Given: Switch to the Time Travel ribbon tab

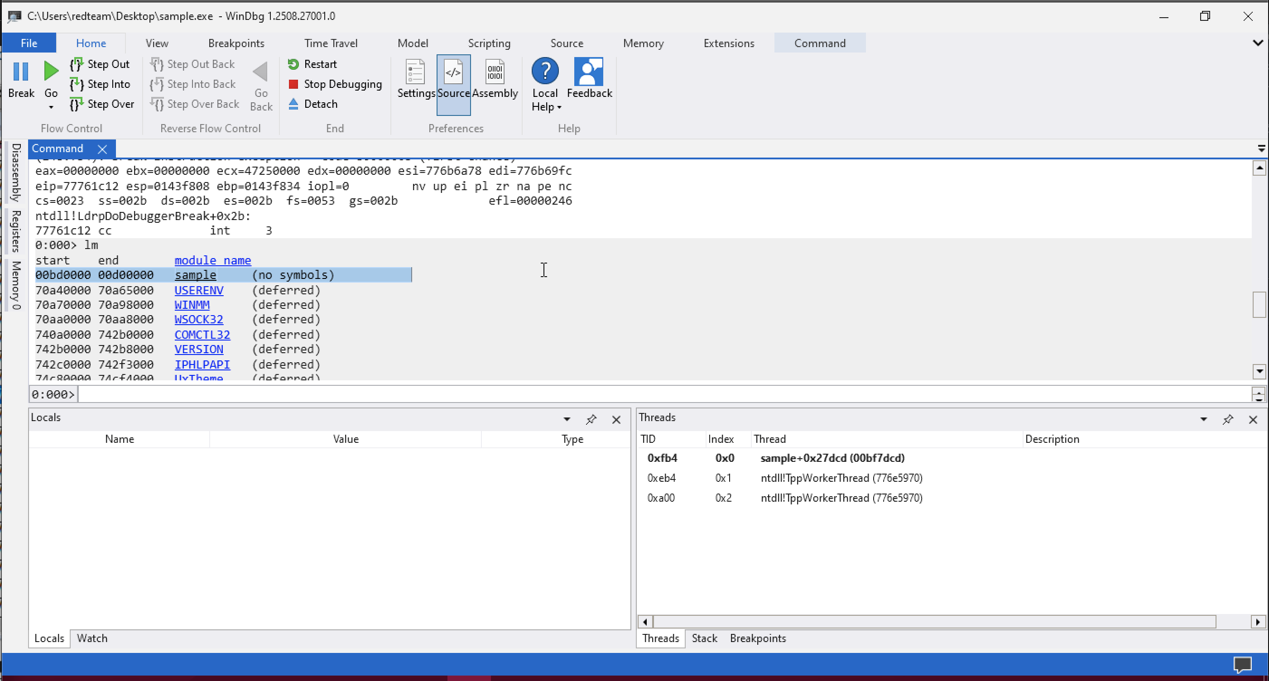Looking at the screenshot, I should click(x=331, y=43).
